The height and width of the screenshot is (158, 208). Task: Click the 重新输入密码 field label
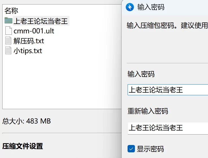(x=148, y=111)
